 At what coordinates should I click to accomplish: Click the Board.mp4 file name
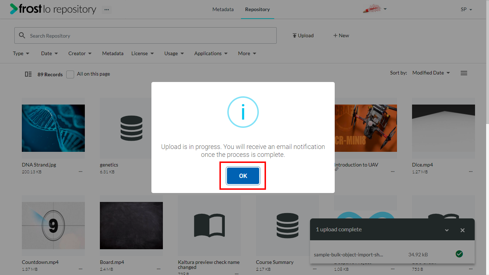112,262
